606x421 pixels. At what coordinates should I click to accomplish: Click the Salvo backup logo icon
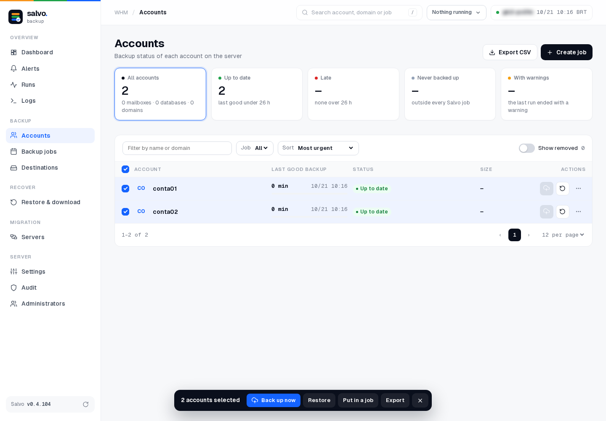pyautogui.click(x=16, y=17)
